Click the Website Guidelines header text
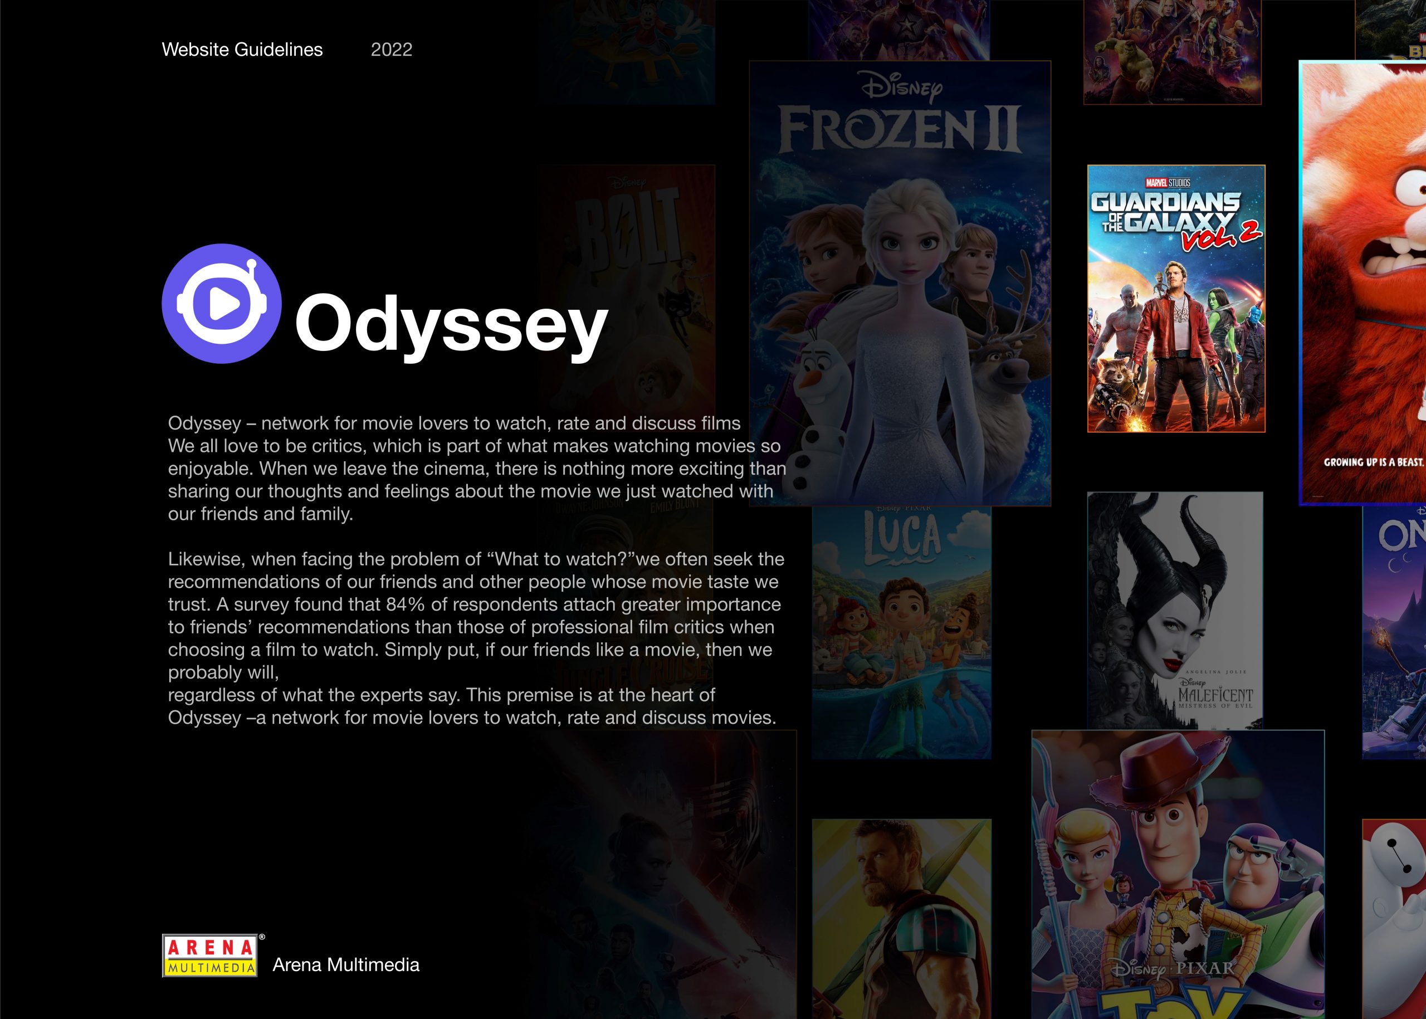 pyautogui.click(x=242, y=50)
